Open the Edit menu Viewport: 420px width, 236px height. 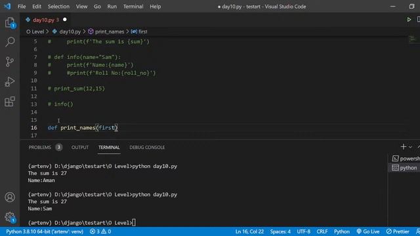[x=37, y=7]
